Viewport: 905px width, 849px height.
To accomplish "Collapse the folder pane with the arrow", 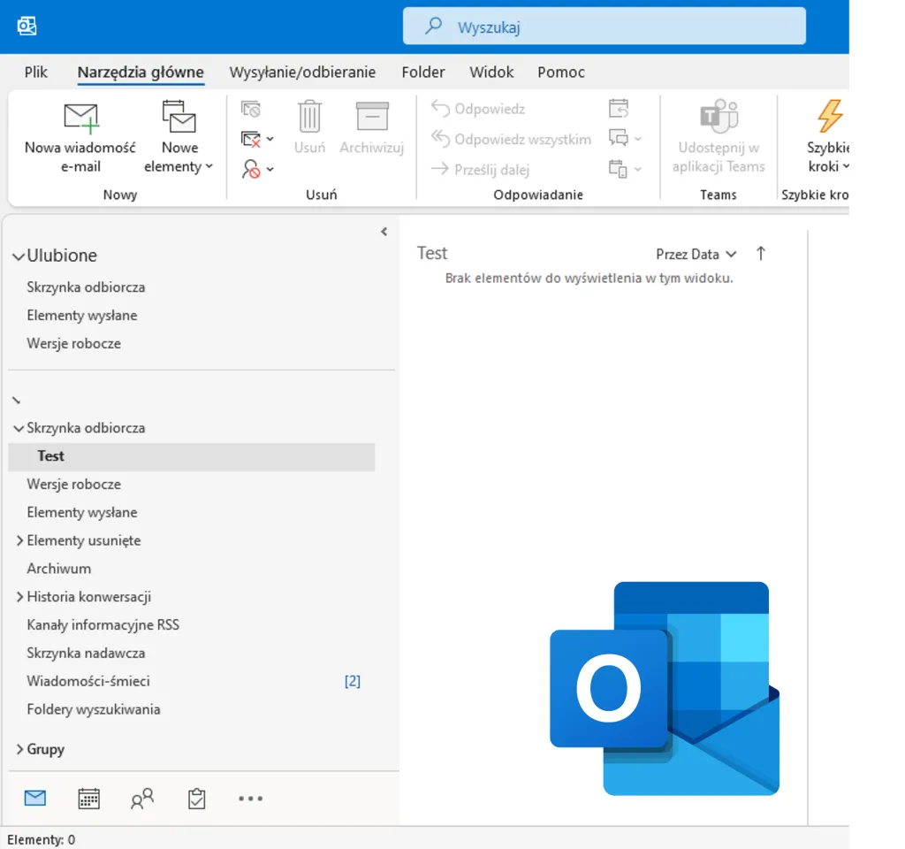I will (384, 232).
